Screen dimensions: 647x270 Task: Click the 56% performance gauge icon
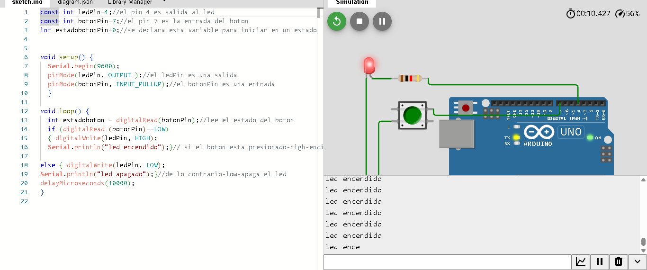pyautogui.click(x=620, y=14)
